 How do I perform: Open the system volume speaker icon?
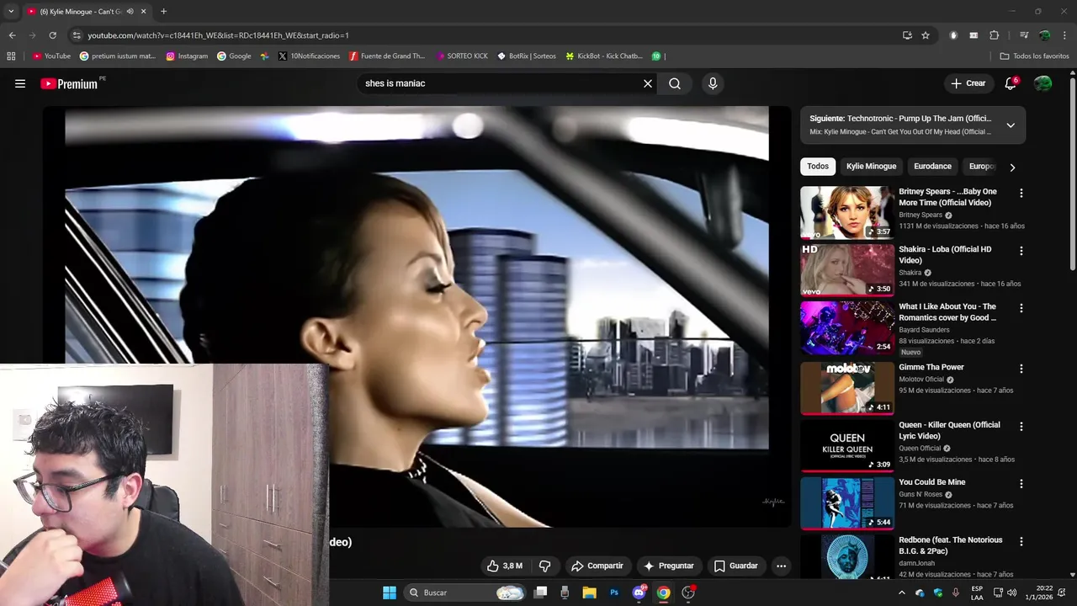click(1012, 593)
